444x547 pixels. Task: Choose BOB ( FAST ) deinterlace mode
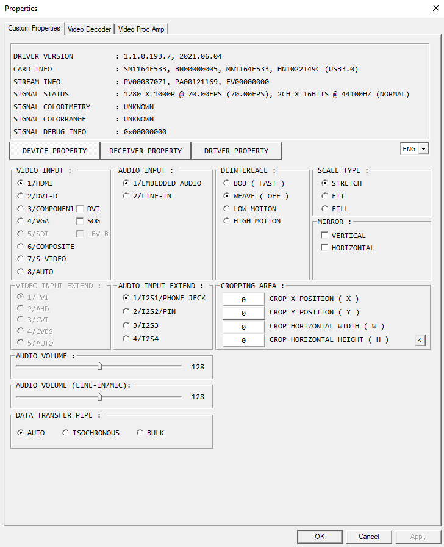[x=227, y=183]
